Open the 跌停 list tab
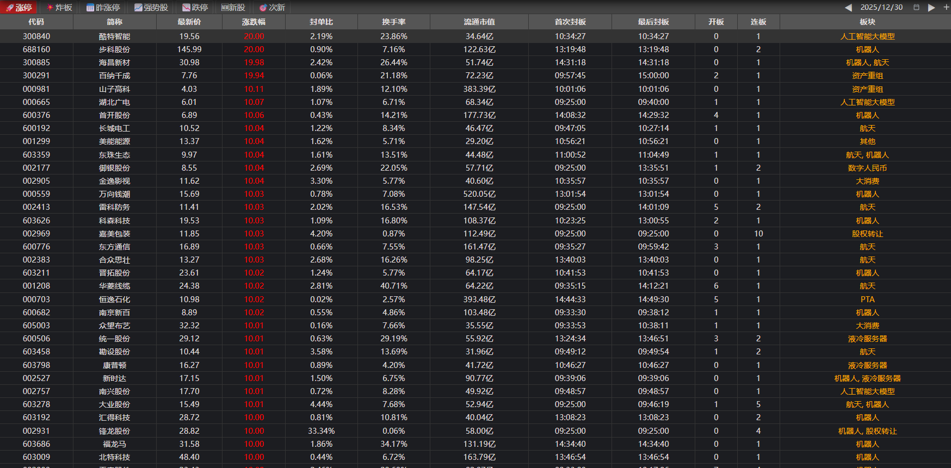The width and height of the screenshot is (951, 468). click(x=195, y=8)
